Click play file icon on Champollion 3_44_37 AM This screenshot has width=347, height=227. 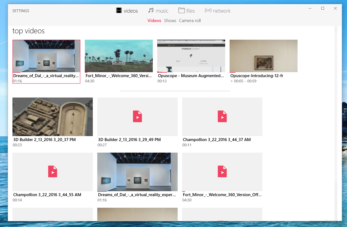coord(222,117)
